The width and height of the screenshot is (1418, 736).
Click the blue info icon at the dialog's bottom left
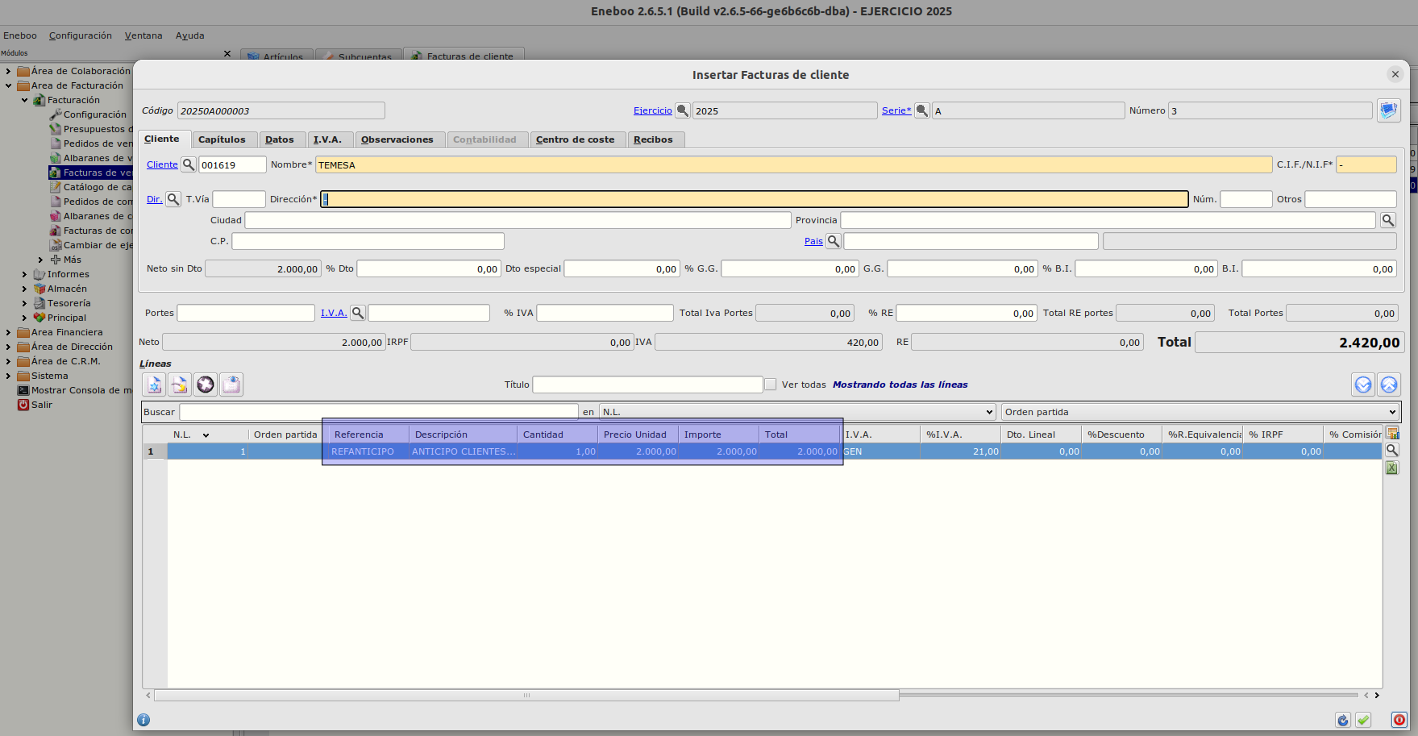[143, 720]
